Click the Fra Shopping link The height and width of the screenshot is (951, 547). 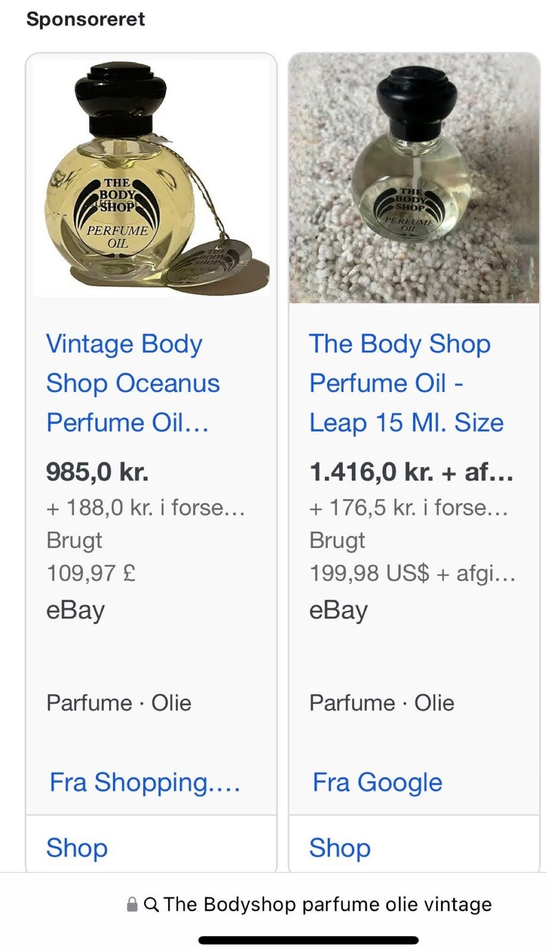point(144,782)
